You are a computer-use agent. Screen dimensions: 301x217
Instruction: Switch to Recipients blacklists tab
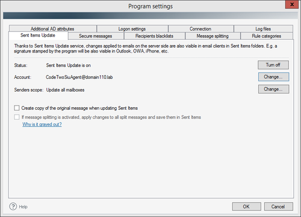click(154, 36)
